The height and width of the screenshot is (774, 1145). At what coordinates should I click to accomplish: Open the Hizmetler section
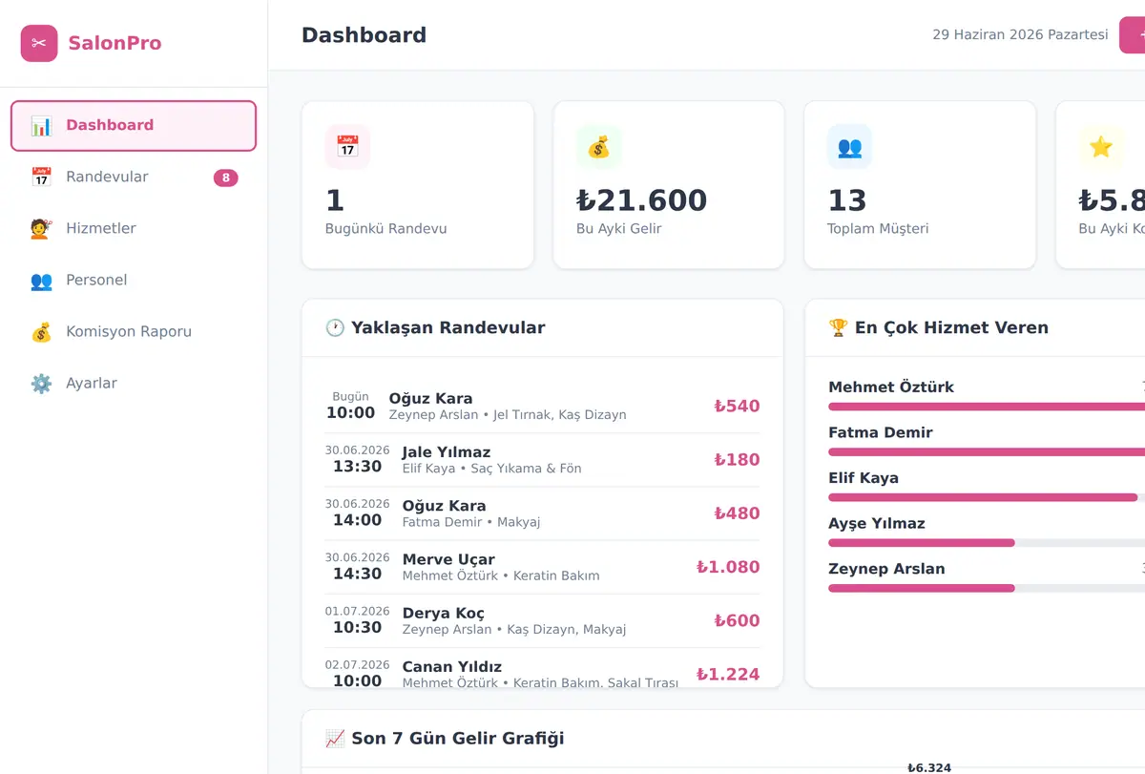click(134, 229)
